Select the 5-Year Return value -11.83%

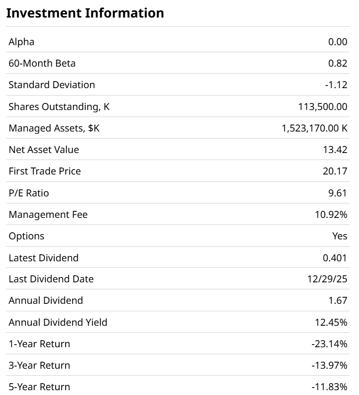tap(329, 387)
